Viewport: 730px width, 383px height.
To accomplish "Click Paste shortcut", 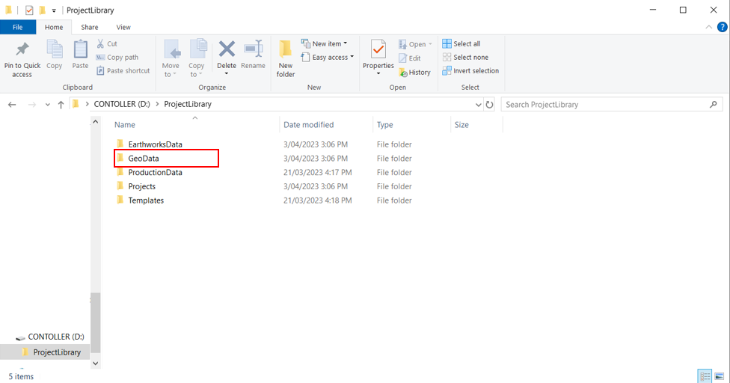I will (x=123, y=71).
